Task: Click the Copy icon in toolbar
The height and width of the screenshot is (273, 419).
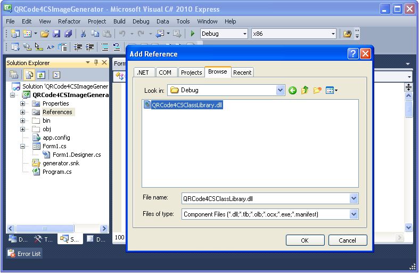Action: 95,34
